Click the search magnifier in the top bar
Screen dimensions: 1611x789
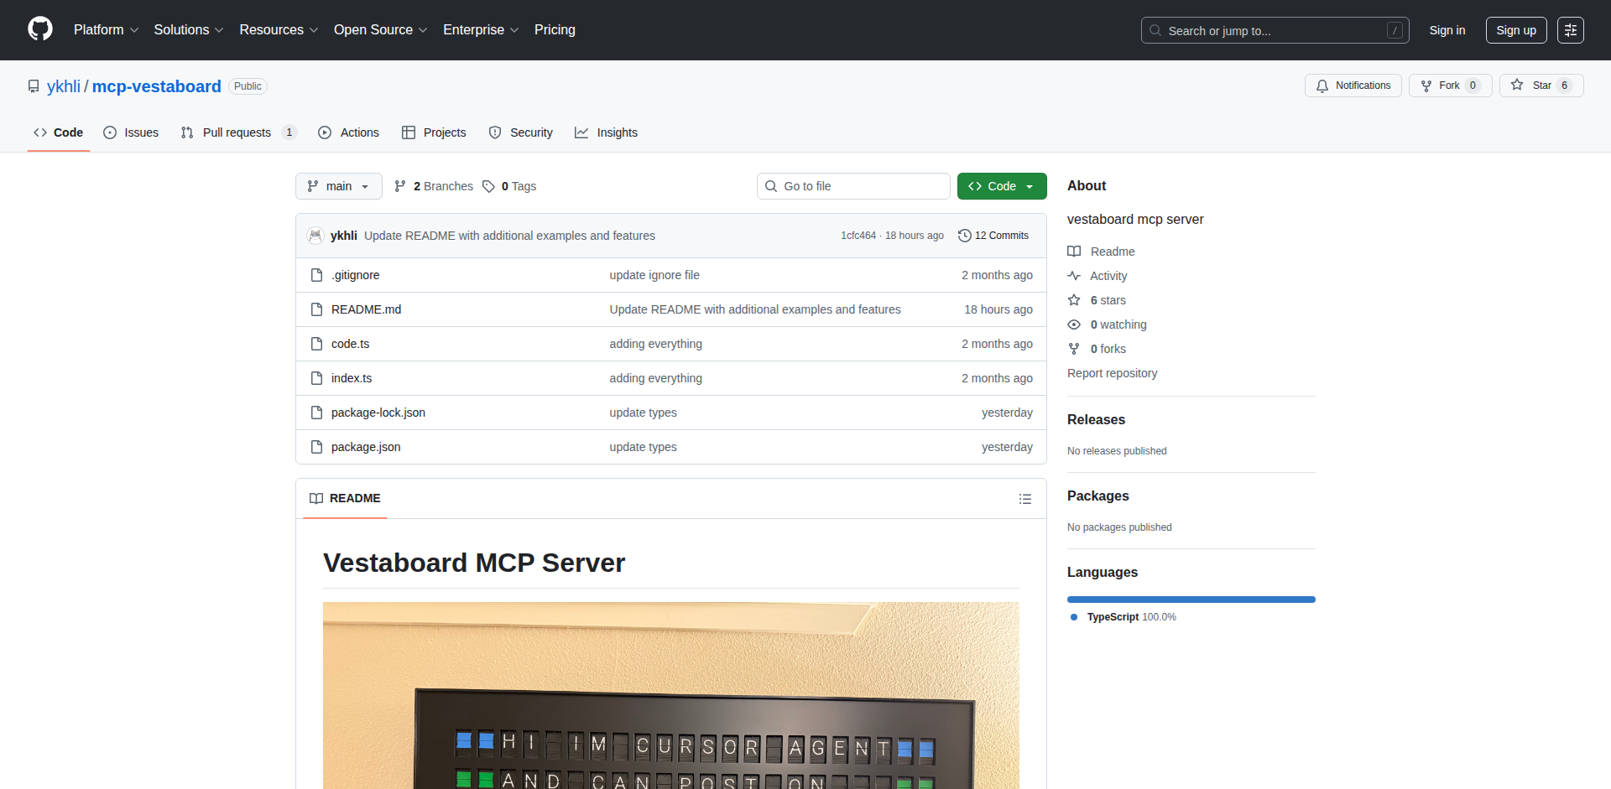[x=1155, y=30]
